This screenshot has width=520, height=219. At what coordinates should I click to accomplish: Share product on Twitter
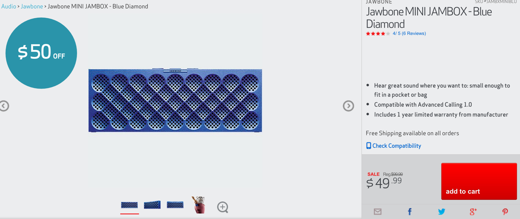(441, 212)
